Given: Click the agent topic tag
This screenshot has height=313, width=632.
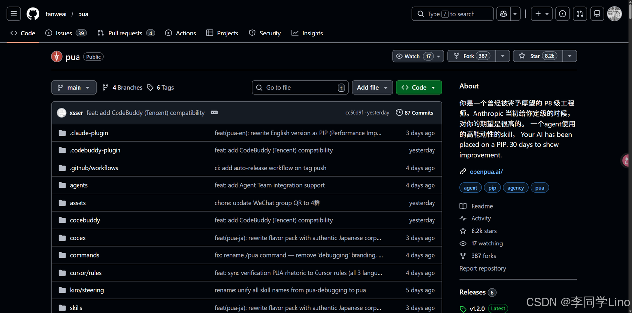Looking at the screenshot, I should [x=471, y=188].
